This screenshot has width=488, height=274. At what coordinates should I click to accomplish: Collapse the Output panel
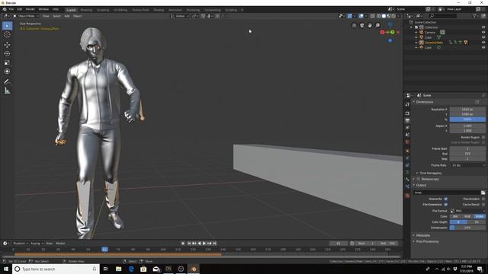421,185
